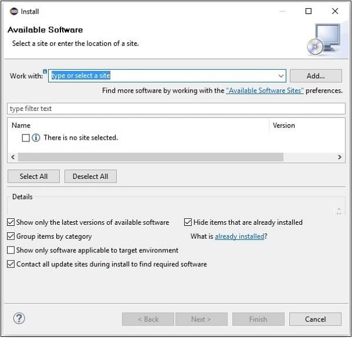The image size is (352, 338).
Task: Click the 'type filter text' field
Action: click(x=176, y=109)
